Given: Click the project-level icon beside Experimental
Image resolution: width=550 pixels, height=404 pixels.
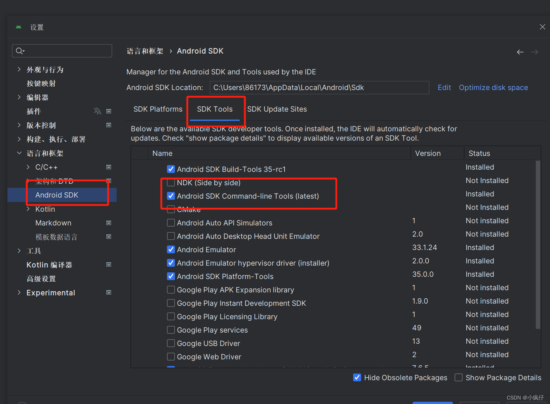Looking at the screenshot, I should coord(109,292).
